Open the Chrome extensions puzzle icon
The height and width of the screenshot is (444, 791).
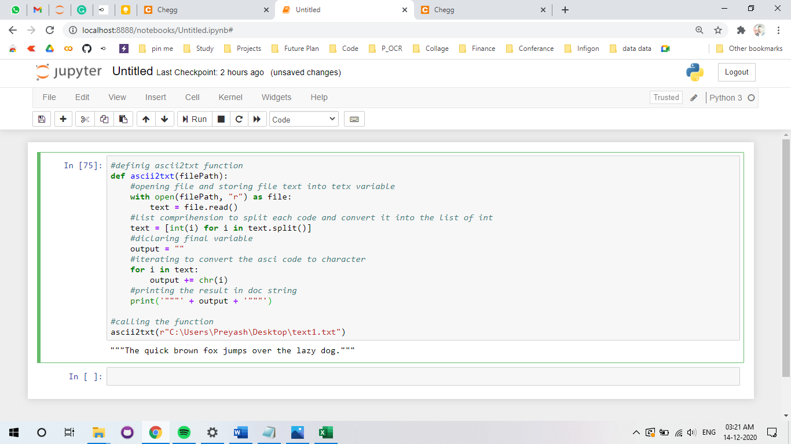741,30
